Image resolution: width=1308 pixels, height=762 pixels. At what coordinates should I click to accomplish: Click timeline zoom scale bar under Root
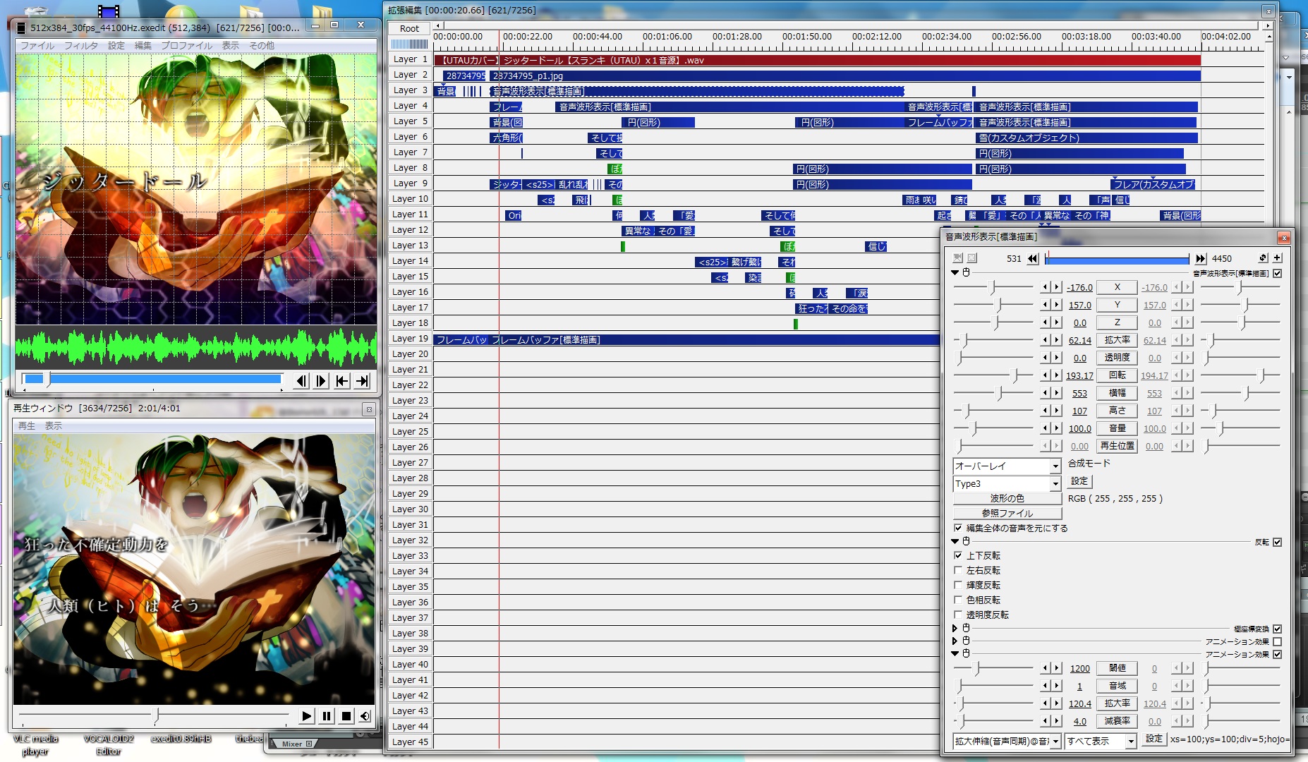tap(409, 44)
